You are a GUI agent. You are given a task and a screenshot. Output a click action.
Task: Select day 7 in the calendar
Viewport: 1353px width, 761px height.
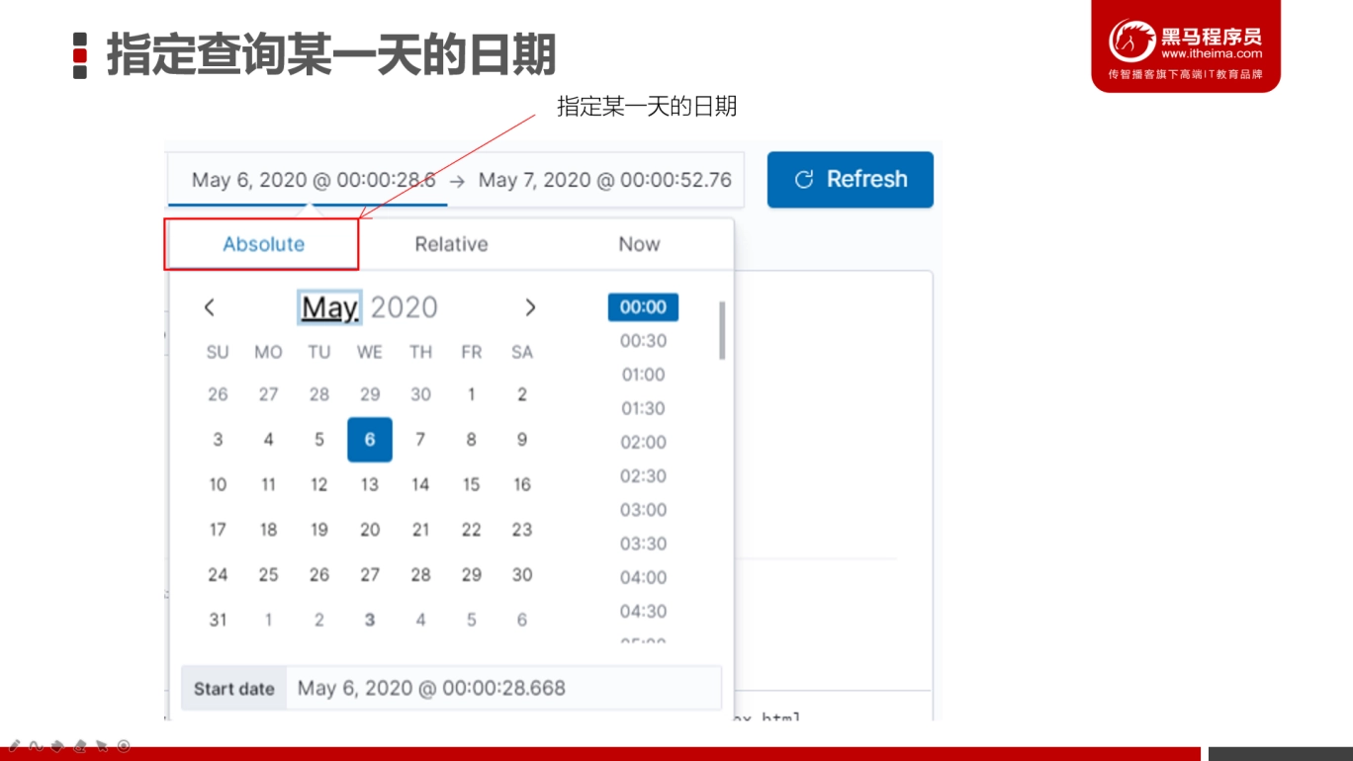tap(420, 440)
